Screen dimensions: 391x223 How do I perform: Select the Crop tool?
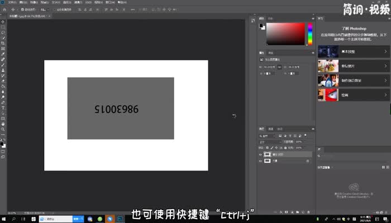(x=3, y=43)
